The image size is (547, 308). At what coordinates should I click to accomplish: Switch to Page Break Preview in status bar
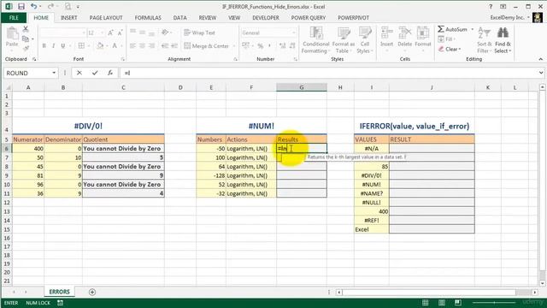458,303
